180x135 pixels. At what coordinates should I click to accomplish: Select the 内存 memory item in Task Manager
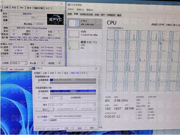tap(85, 33)
